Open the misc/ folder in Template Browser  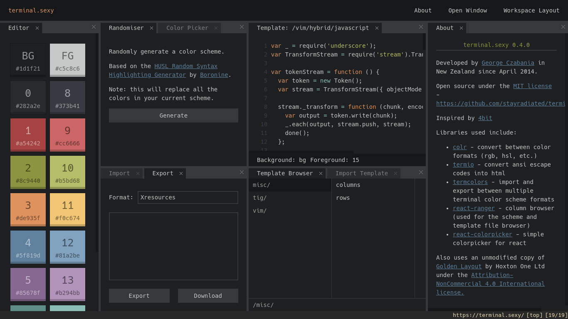261,184
